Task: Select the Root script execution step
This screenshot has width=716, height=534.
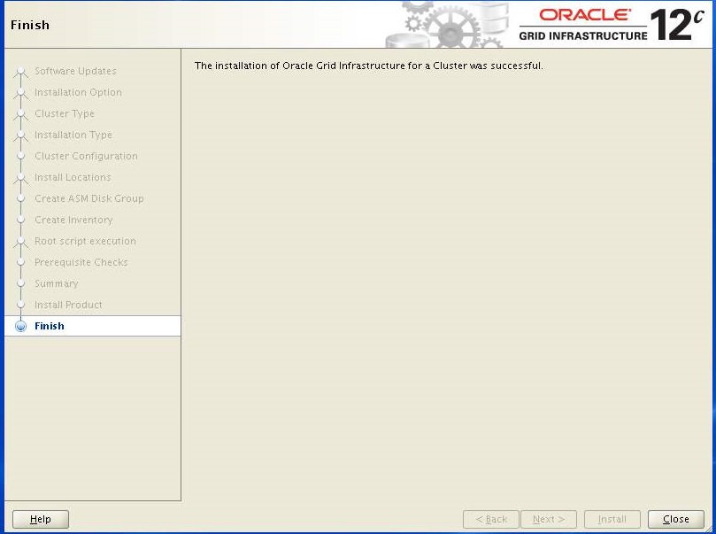Action: (85, 241)
